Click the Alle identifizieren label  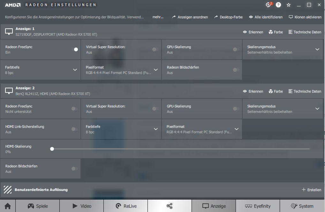268,17
